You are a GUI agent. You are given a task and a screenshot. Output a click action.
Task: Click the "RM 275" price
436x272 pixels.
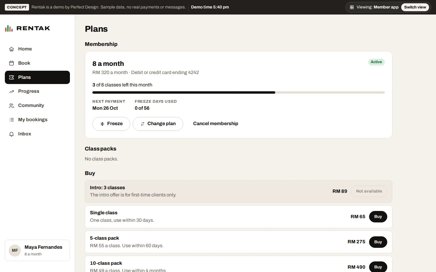click(x=356, y=242)
